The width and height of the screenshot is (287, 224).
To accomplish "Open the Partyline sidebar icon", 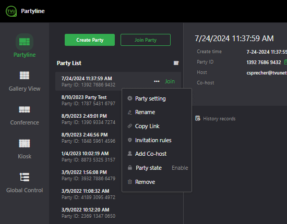I will (x=25, y=42).
